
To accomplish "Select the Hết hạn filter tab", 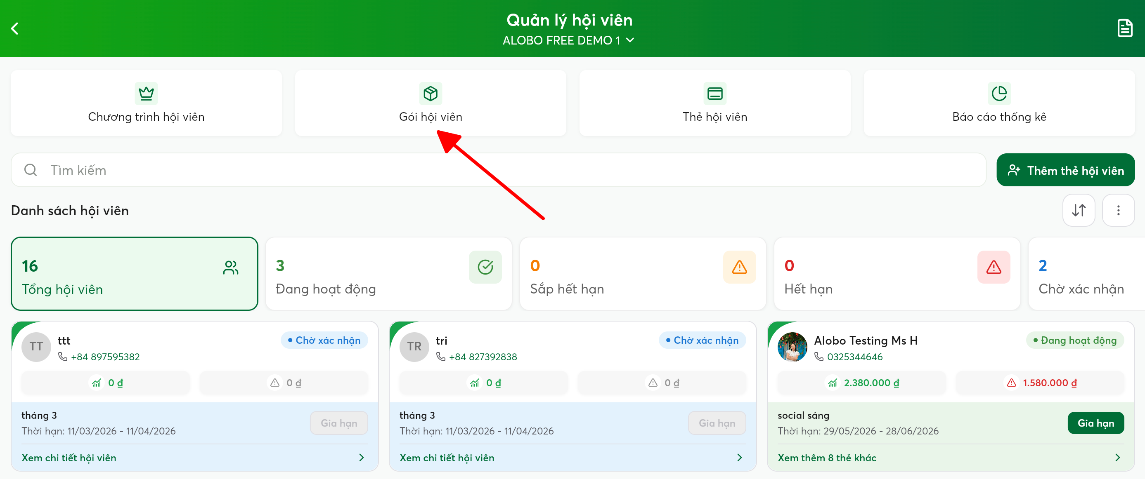I will click(x=897, y=273).
